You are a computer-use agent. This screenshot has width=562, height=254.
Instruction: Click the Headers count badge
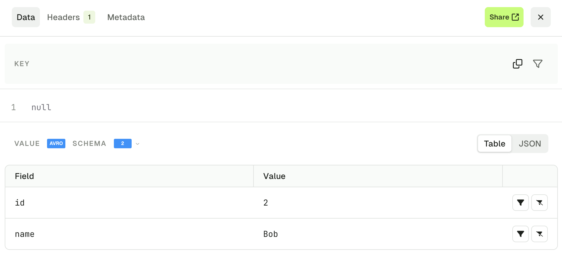89,17
